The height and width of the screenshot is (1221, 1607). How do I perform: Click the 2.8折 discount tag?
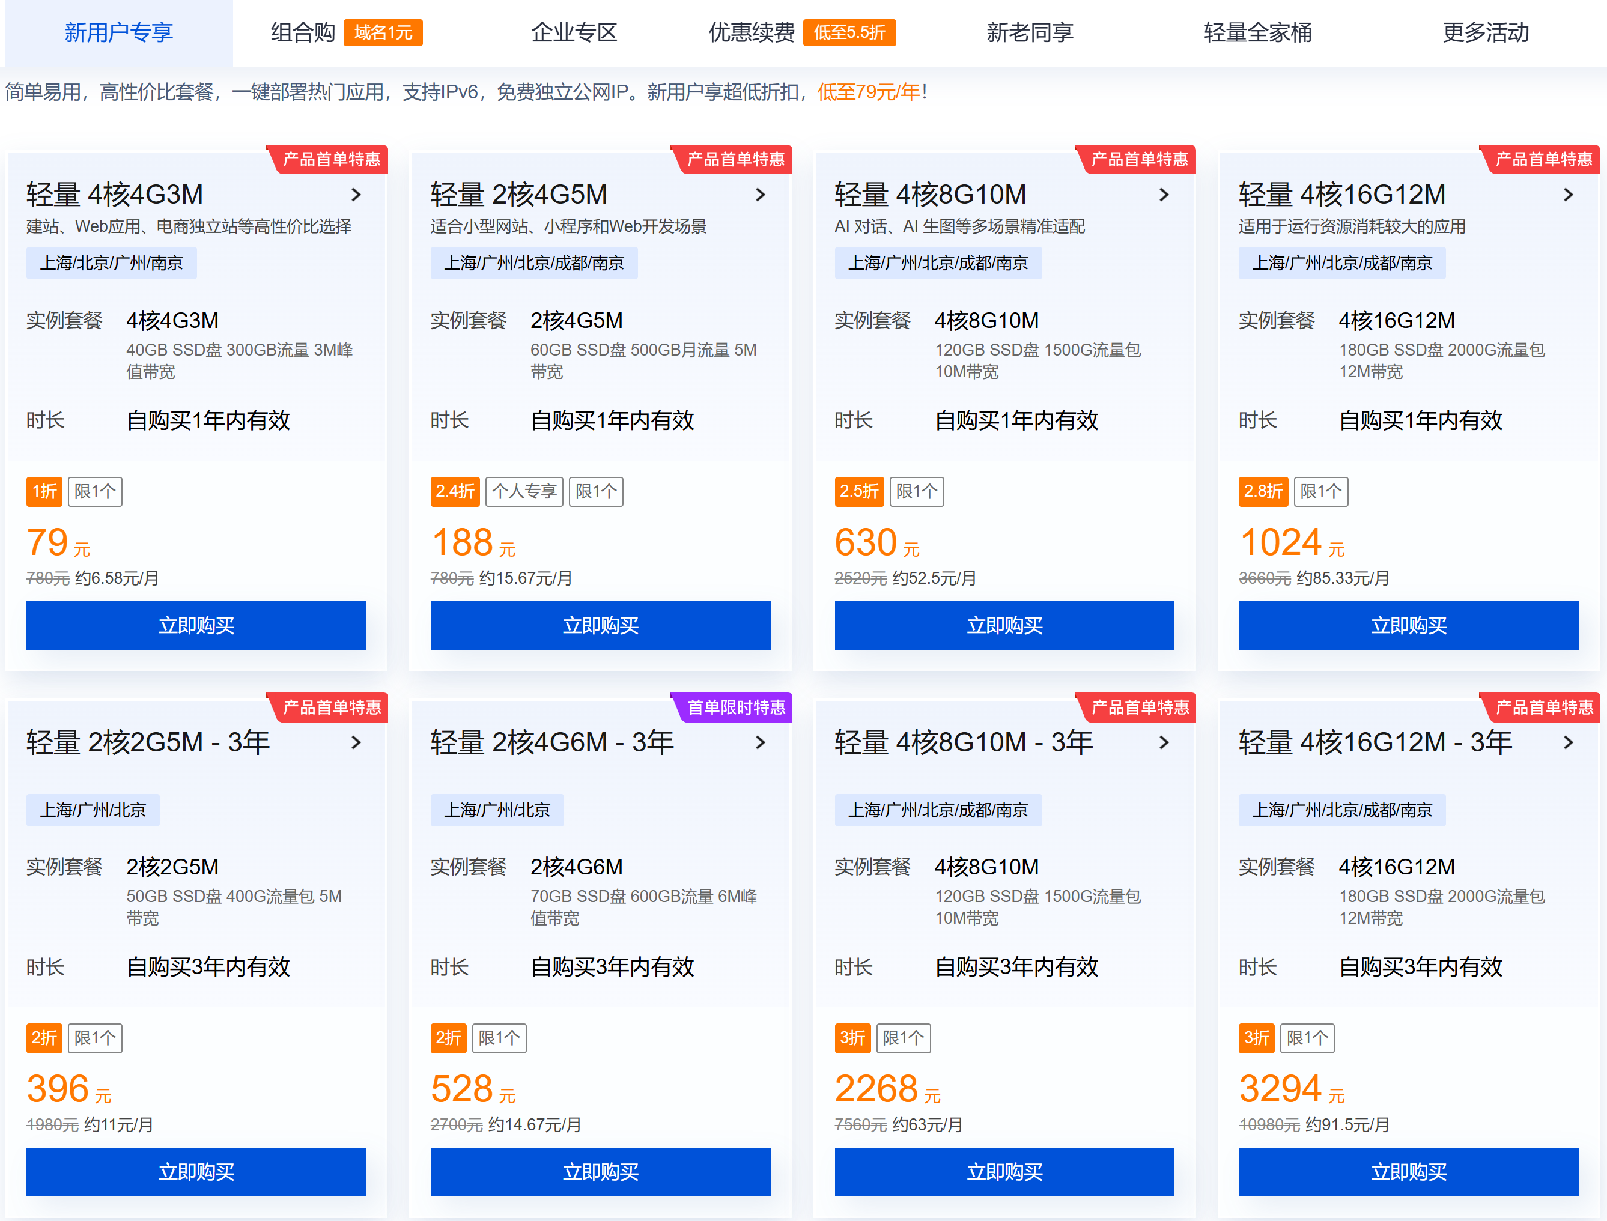1263,492
